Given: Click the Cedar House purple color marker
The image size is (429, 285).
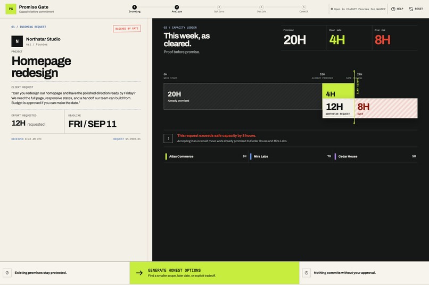Looking at the screenshot, I should pos(335,156).
